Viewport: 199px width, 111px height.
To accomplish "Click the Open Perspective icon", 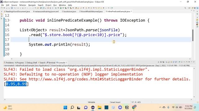I will tap(189, 8).
